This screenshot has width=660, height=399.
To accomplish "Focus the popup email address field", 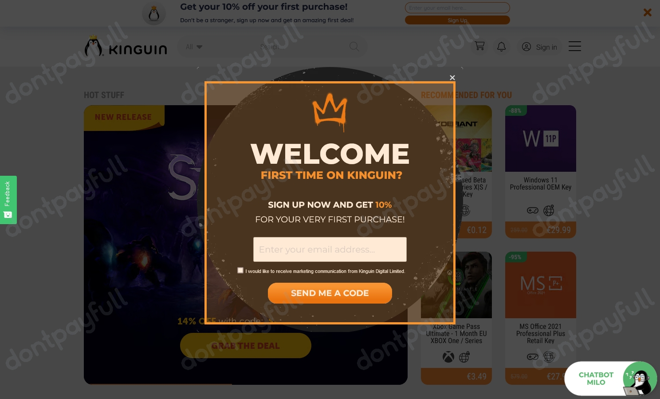I will (x=330, y=249).
